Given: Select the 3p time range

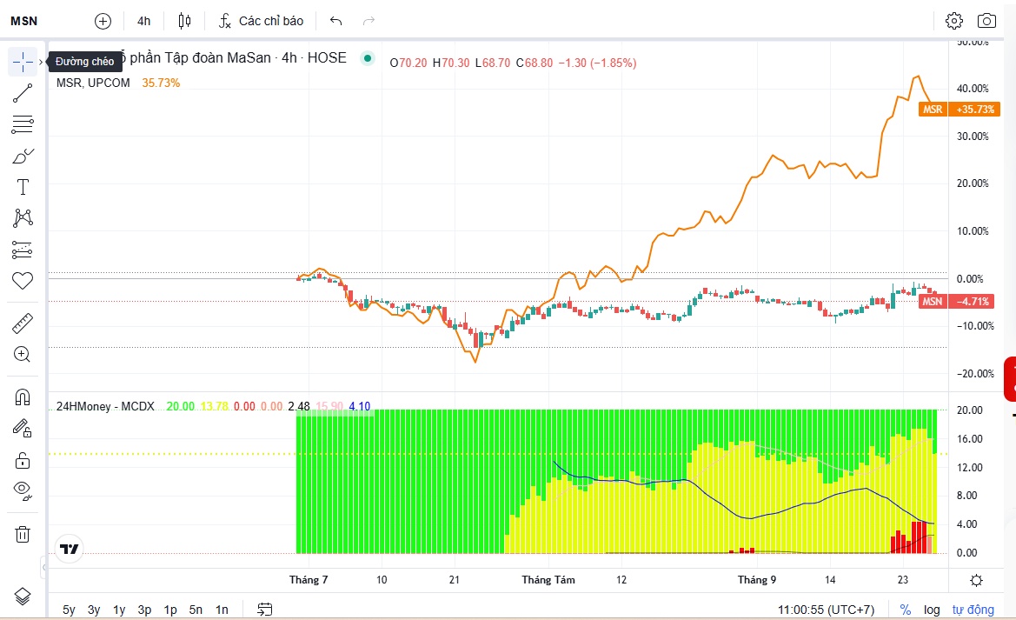Looking at the screenshot, I should pyautogui.click(x=144, y=610).
